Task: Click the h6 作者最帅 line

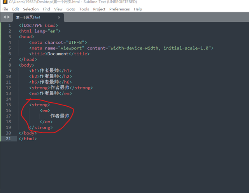Action: tap(51, 82)
